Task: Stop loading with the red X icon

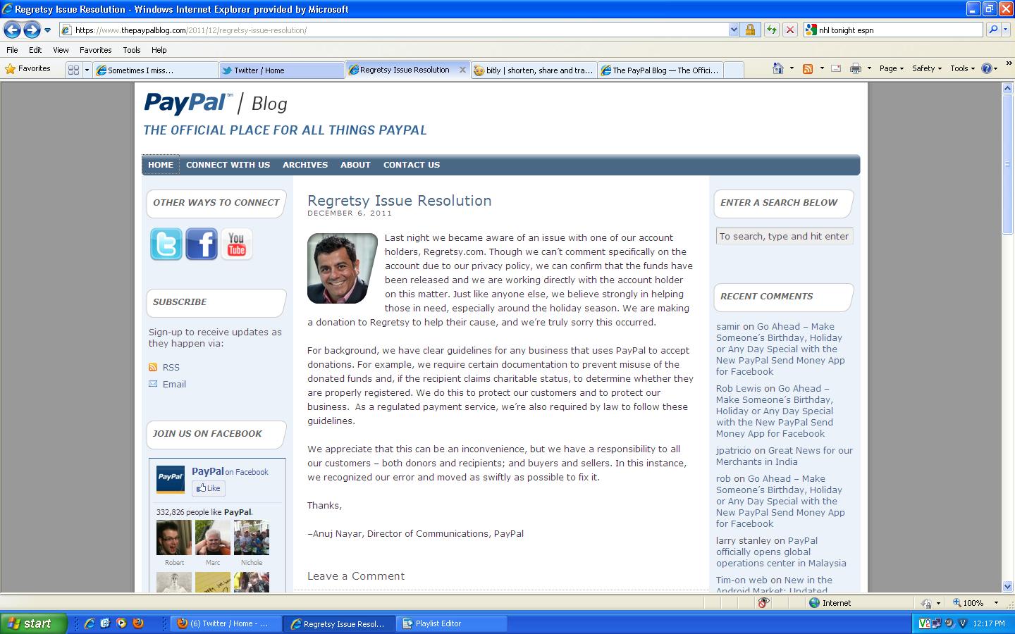Action: 791,30
